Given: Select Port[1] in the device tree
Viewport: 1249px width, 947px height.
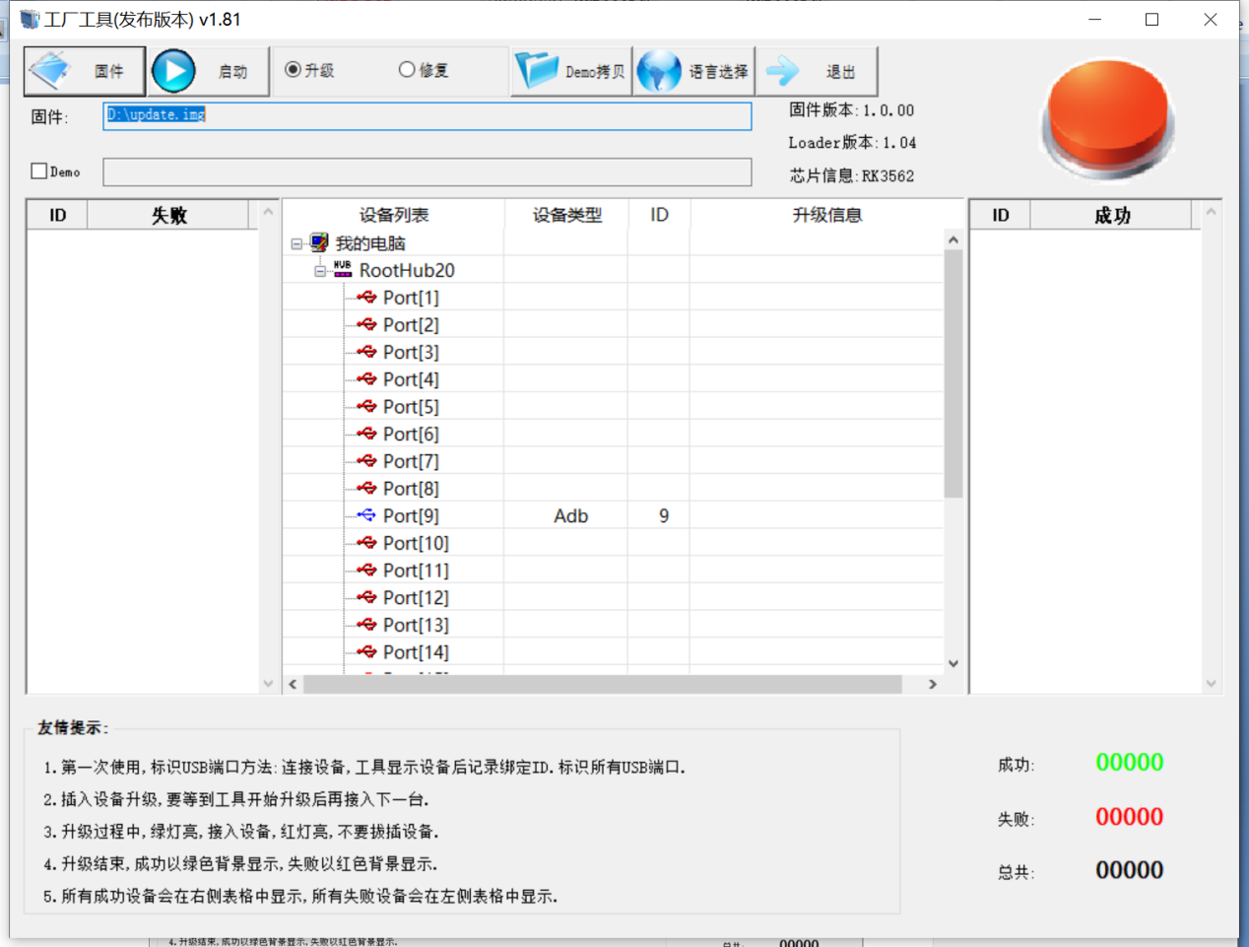Looking at the screenshot, I should (x=411, y=298).
